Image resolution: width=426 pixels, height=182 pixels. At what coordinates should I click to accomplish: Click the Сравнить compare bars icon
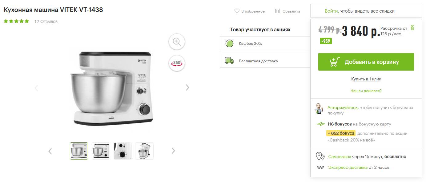pyautogui.click(x=277, y=11)
